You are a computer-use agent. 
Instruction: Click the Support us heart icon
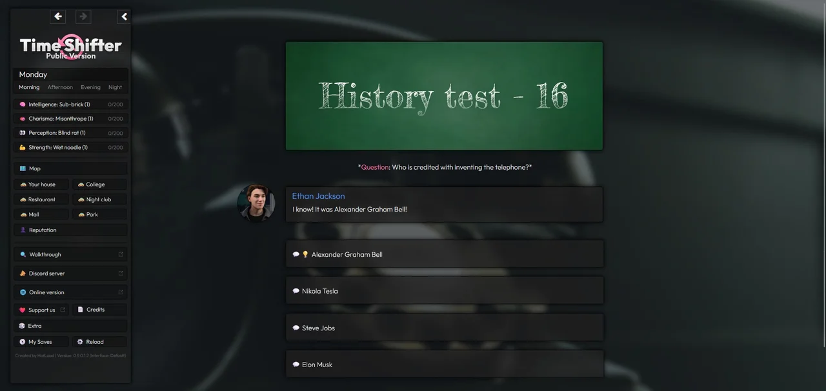(23, 310)
